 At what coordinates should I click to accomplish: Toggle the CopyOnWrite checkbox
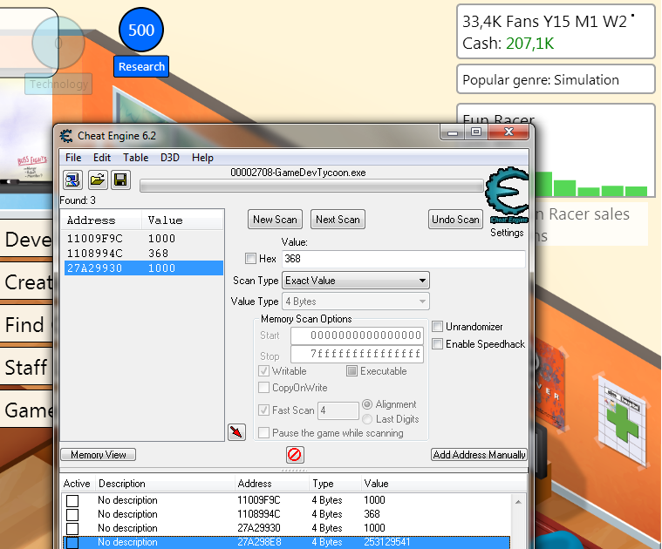tap(264, 388)
